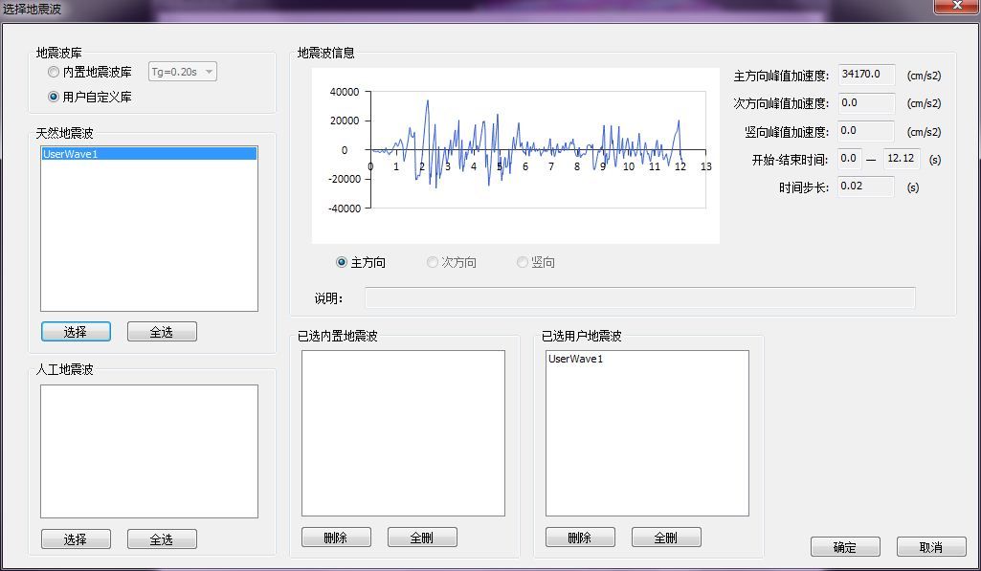Choose the 竖向 radio button
This screenshot has width=981, height=571.
[x=536, y=262]
